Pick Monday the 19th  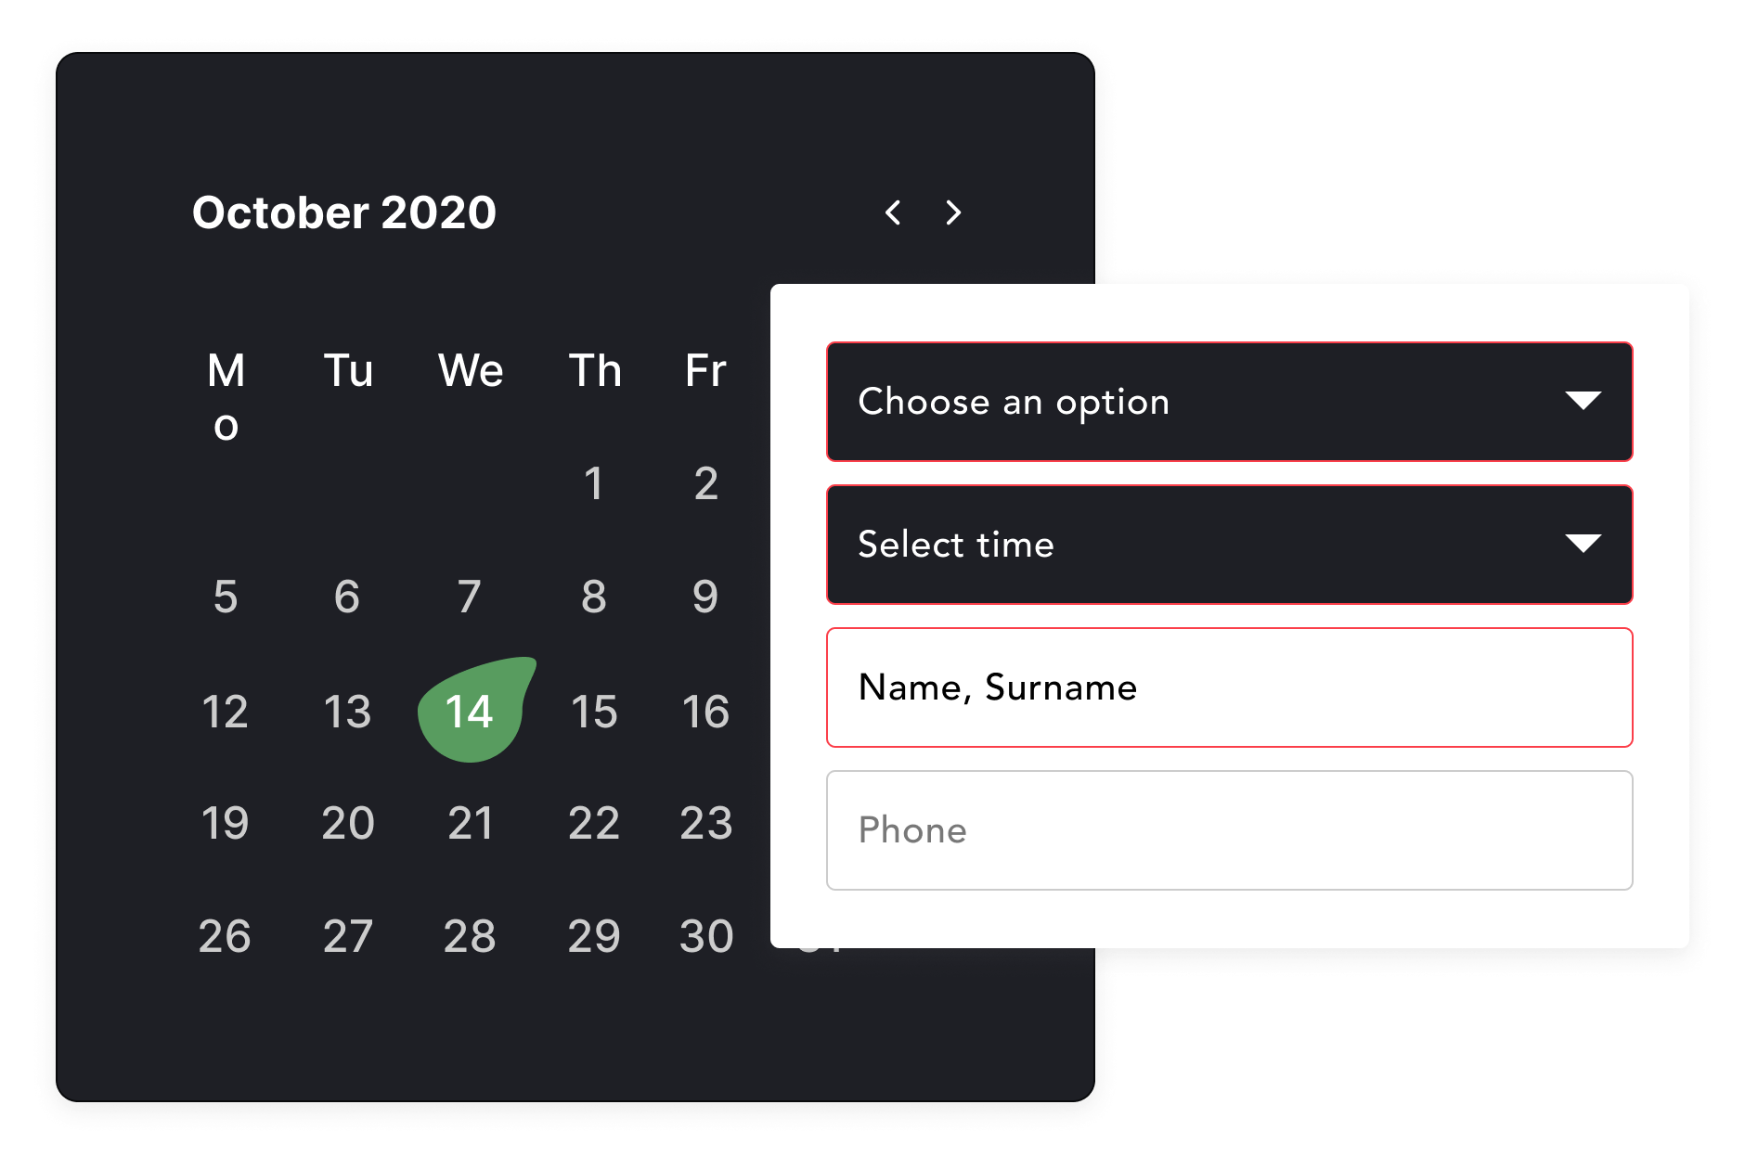pos(226,823)
